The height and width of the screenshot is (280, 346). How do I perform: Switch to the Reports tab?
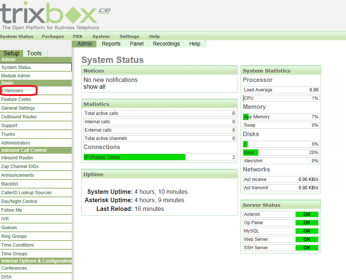[x=111, y=44]
